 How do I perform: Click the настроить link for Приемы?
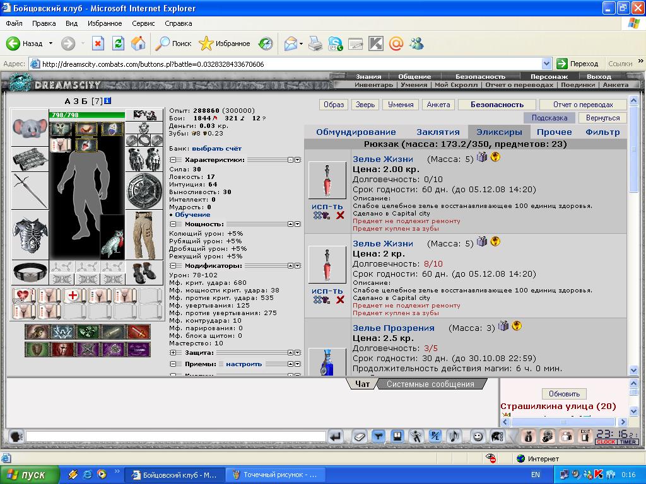point(244,364)
